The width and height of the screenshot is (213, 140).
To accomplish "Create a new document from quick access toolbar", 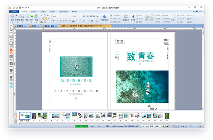I will tap(14, 7).
